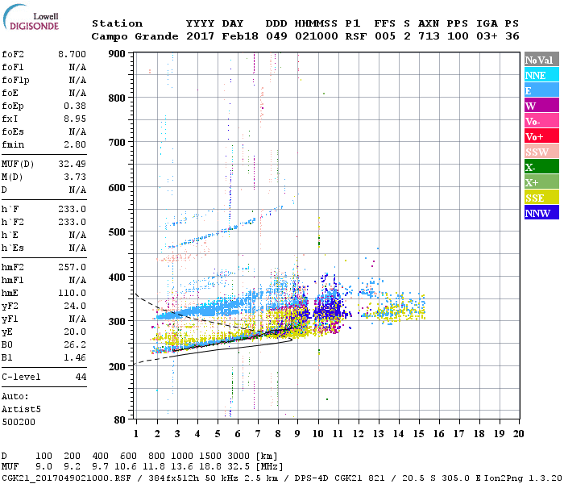This screenshot has height=484, width=564.
Task: Select the Vo- pink legend swatch
Action: click(541, 120)
